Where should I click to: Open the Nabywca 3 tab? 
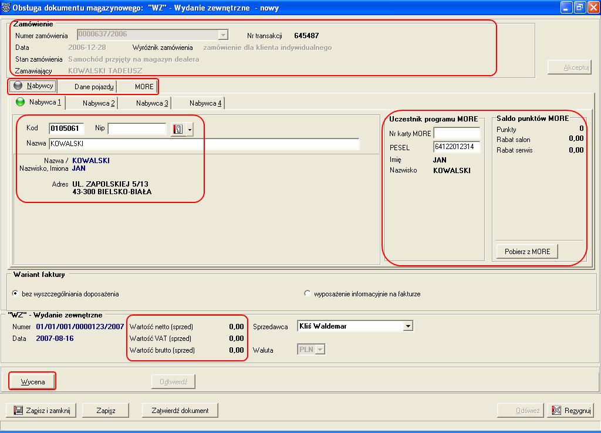tap(152, 103)
